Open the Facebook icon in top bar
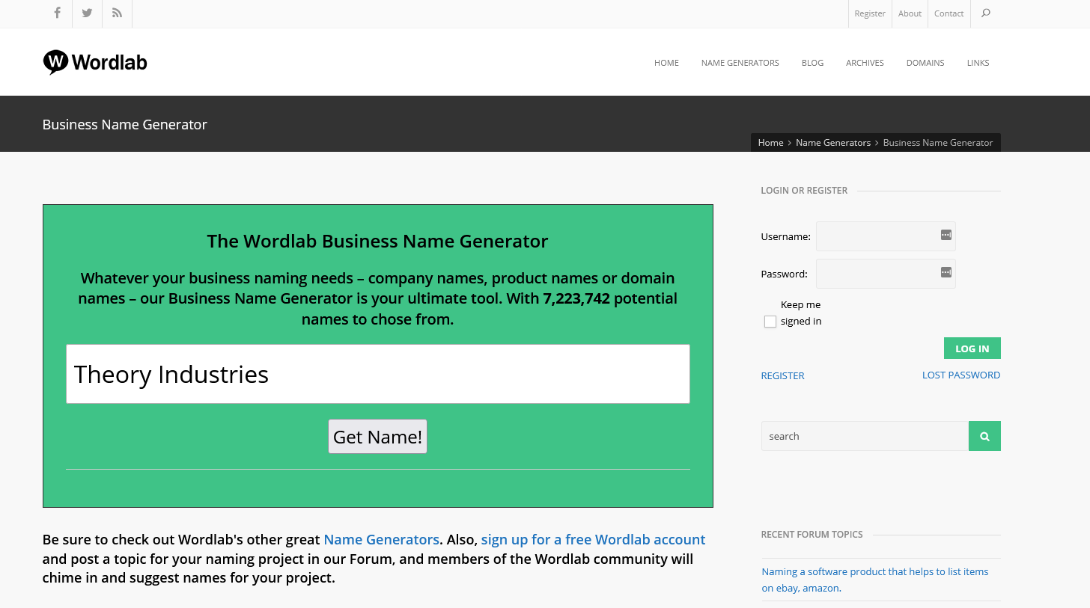 click(x=57, y=13)
